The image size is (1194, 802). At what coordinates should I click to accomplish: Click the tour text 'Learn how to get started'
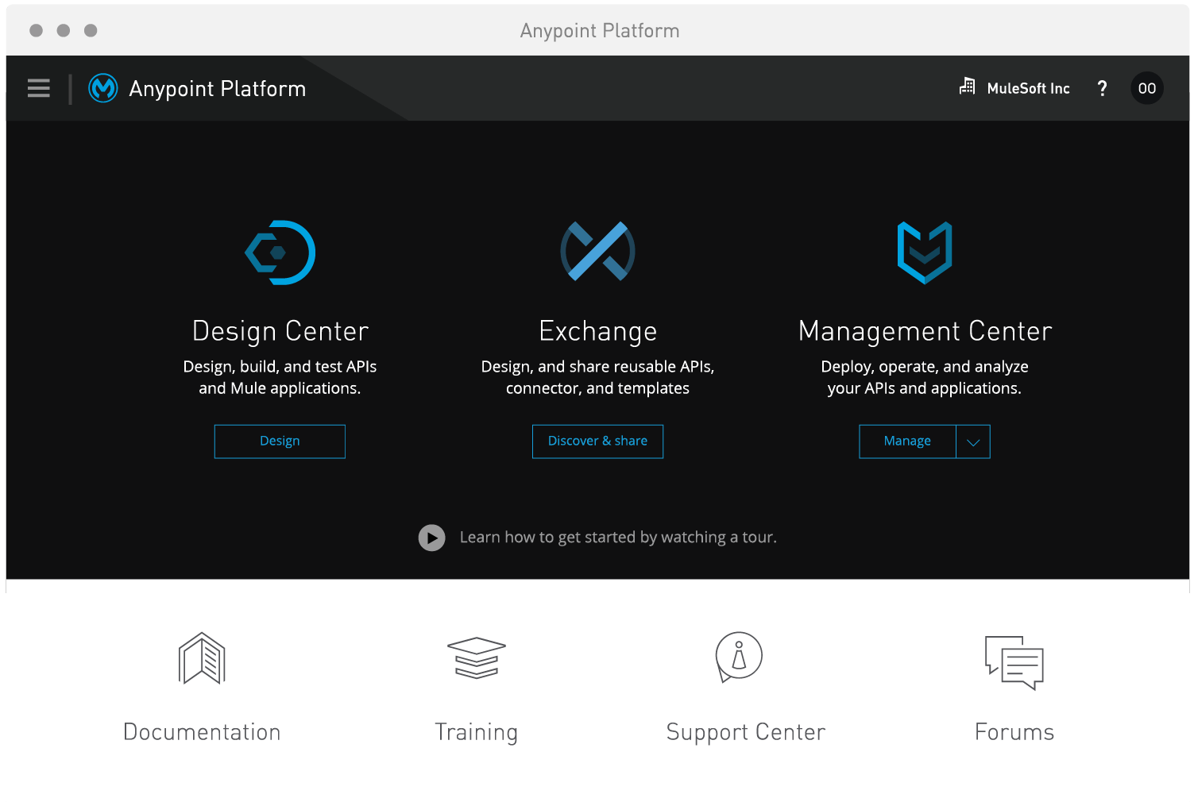618,537
